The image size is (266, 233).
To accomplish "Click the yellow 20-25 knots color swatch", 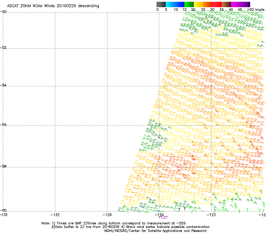I will (198, 4).
